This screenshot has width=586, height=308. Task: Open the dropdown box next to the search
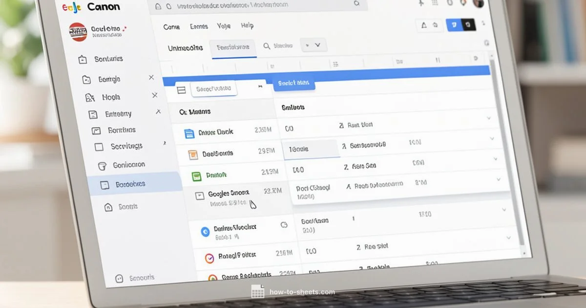coord(313,45)
